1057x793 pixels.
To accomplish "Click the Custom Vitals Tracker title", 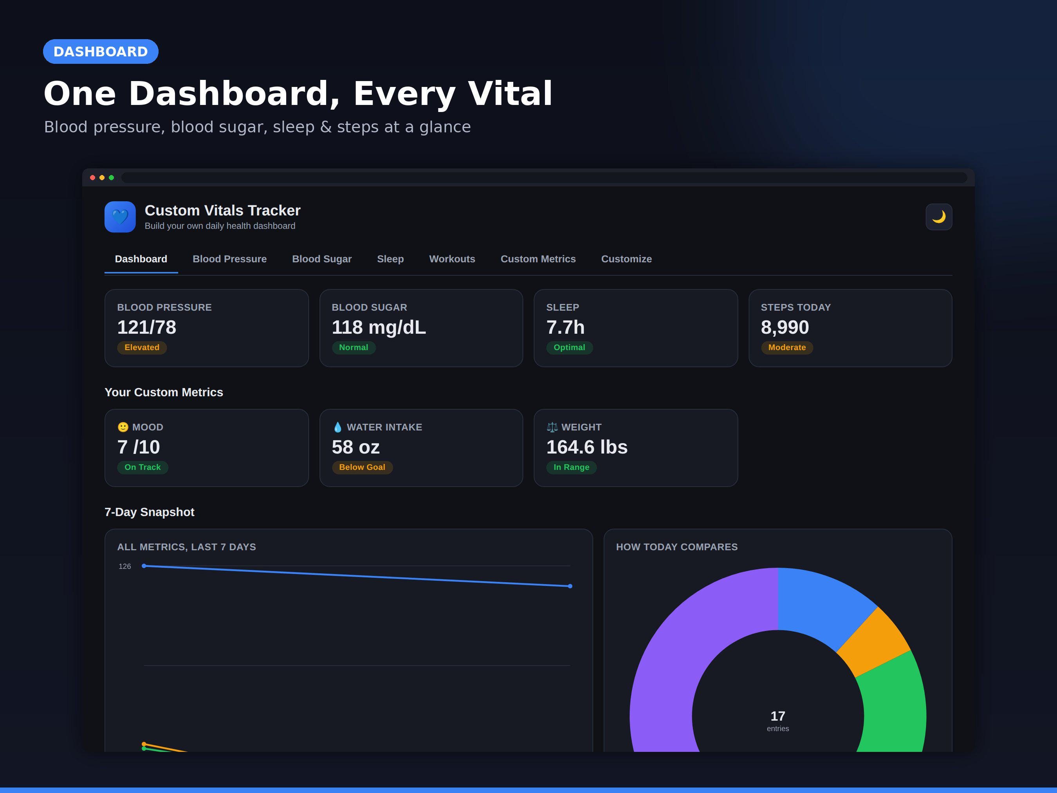I will coord(223,210).
